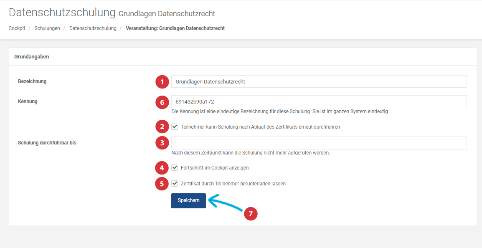
Task: Click the red marker labeled 3
Action: 162,143
